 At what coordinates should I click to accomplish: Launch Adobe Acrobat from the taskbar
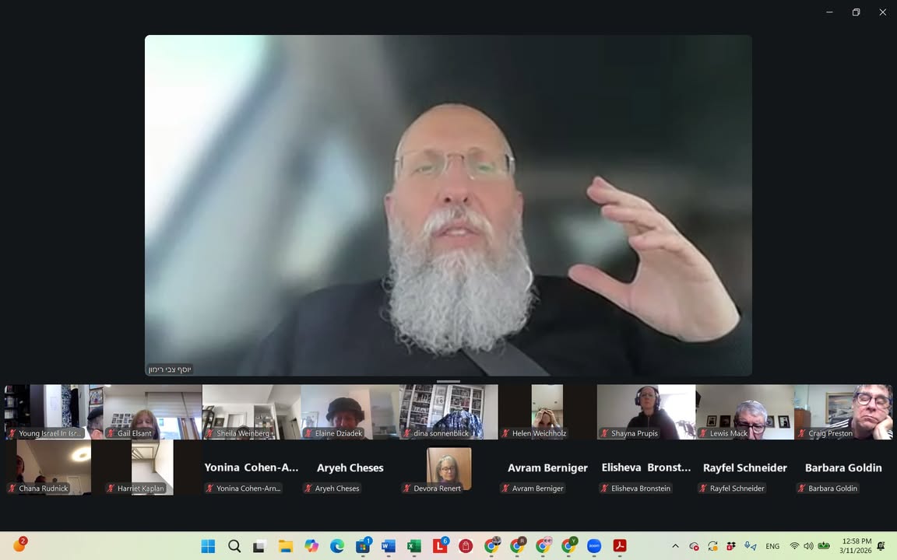point(620,546)
